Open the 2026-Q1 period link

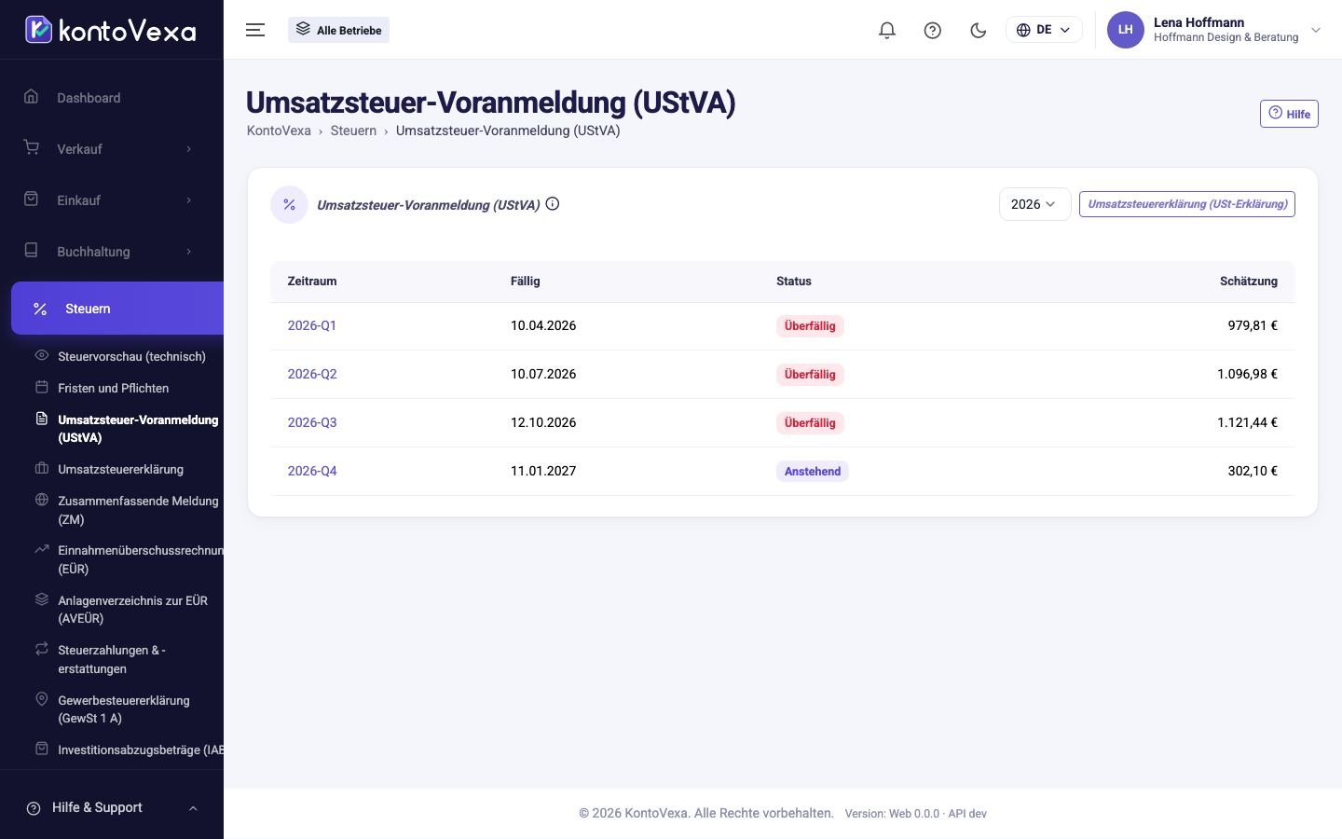[x=311, y=325]
